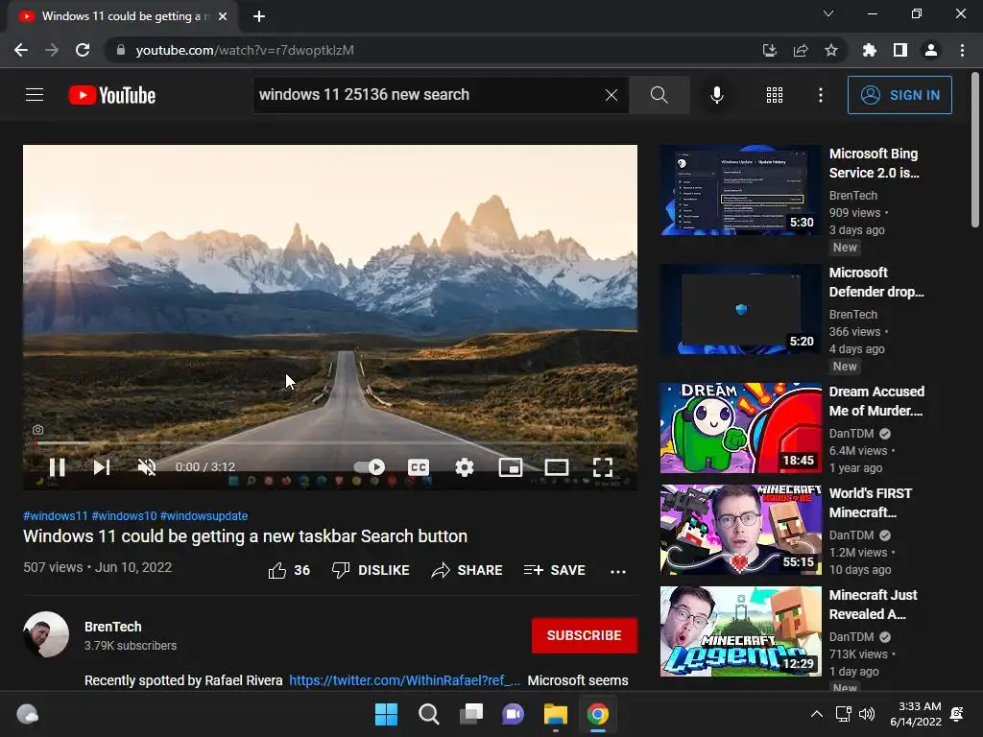
Task: Open more actions ellipsis under video
Action: pos(618,571)
